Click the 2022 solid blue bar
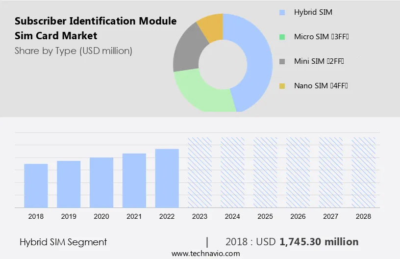 click(x=167, y=178)
